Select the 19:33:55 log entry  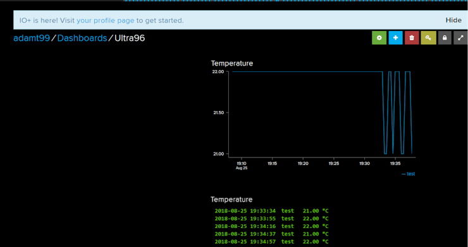tap(271, 219)
